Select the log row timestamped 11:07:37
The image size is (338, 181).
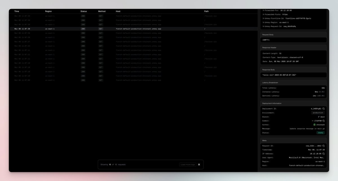point(134,42)
